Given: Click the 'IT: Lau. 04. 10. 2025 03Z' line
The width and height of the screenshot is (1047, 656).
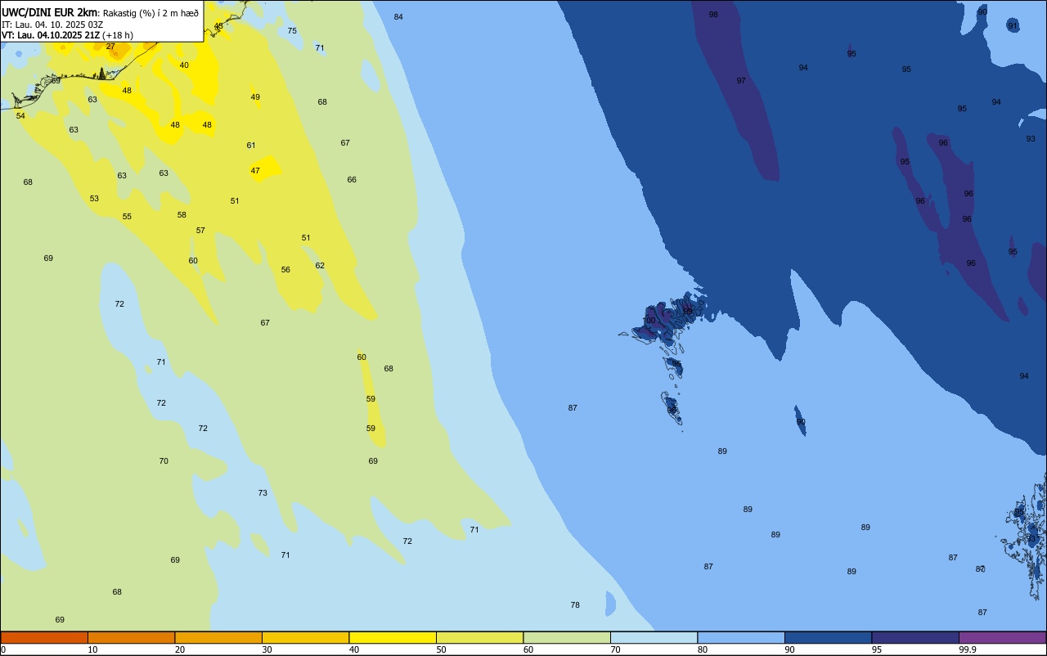Looking at the screenshot, I should point(52,24).
